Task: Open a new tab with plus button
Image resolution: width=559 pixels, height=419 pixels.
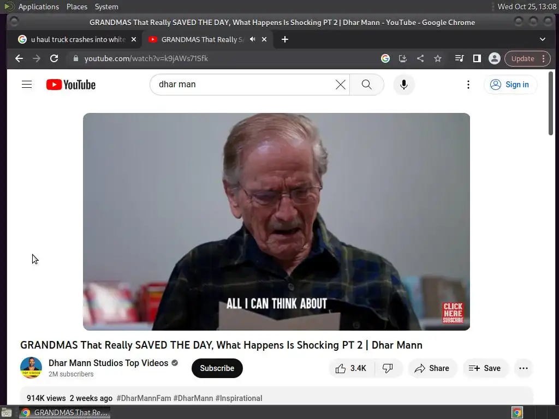Action: coord(284,39)
